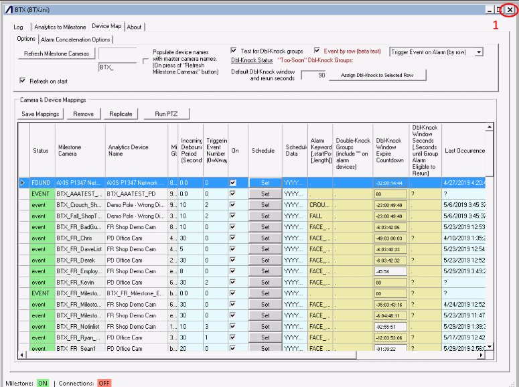519x387 pixels.
Task: Toggle Test for Dbl-Knock groups checkbox
Action: [233, 50]
